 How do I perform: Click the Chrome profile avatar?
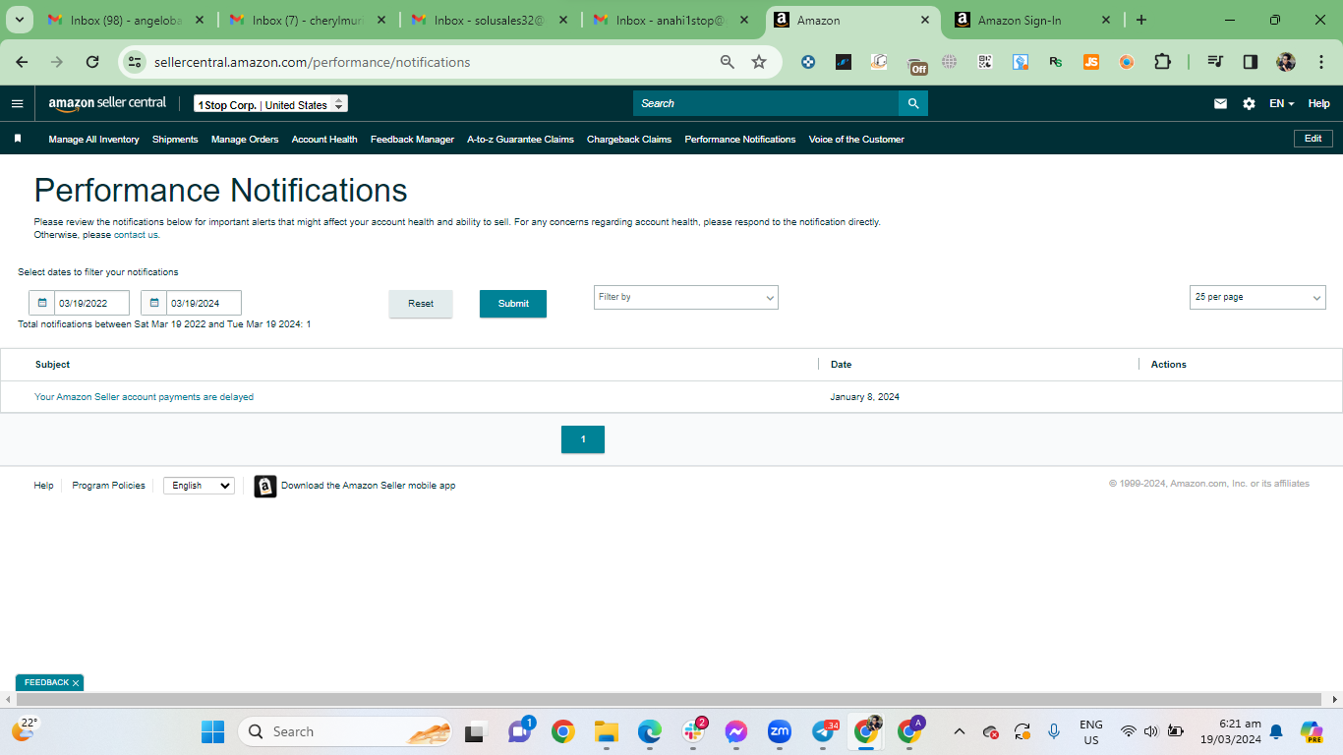(x=1286, y=62)
